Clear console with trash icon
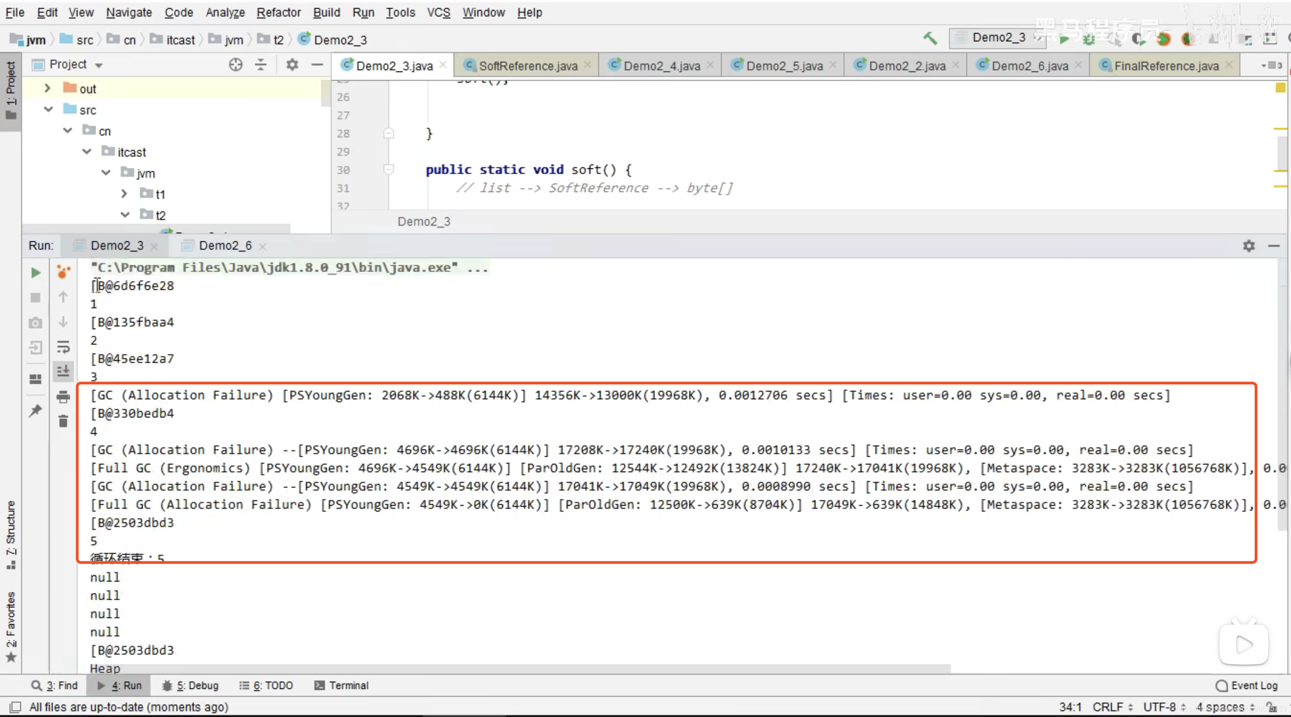 pos(63,421)
